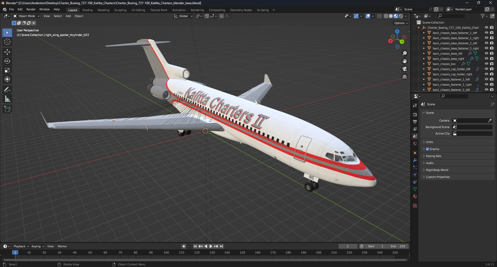Expand back_chassis_cap_holder_left tree item
497x267 pixels.
pyautogui.click(x=424, y=69)
